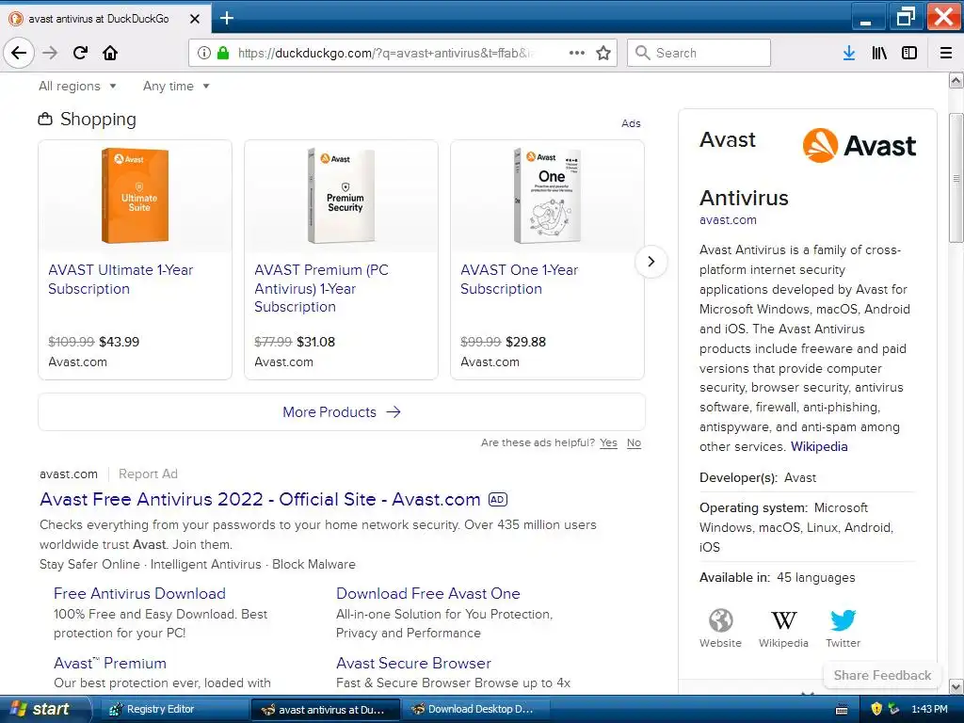964x723 pixels.
Task: Click the duckduckgo.com address bar URL
Action: pos(385,53)
